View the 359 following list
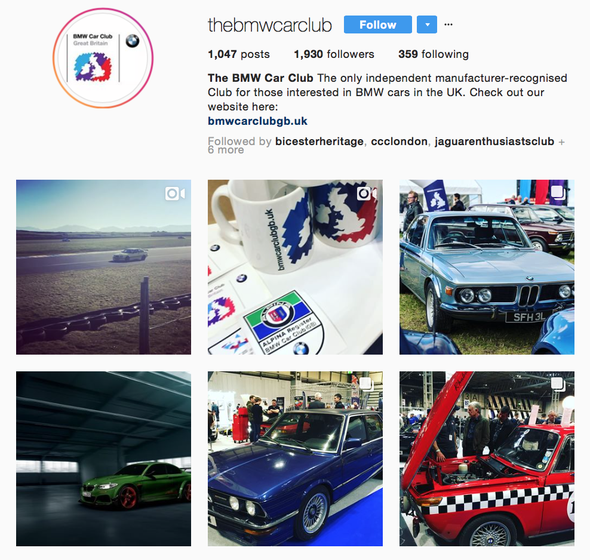This screenshot has height=560, width=590. pos(434,54)
